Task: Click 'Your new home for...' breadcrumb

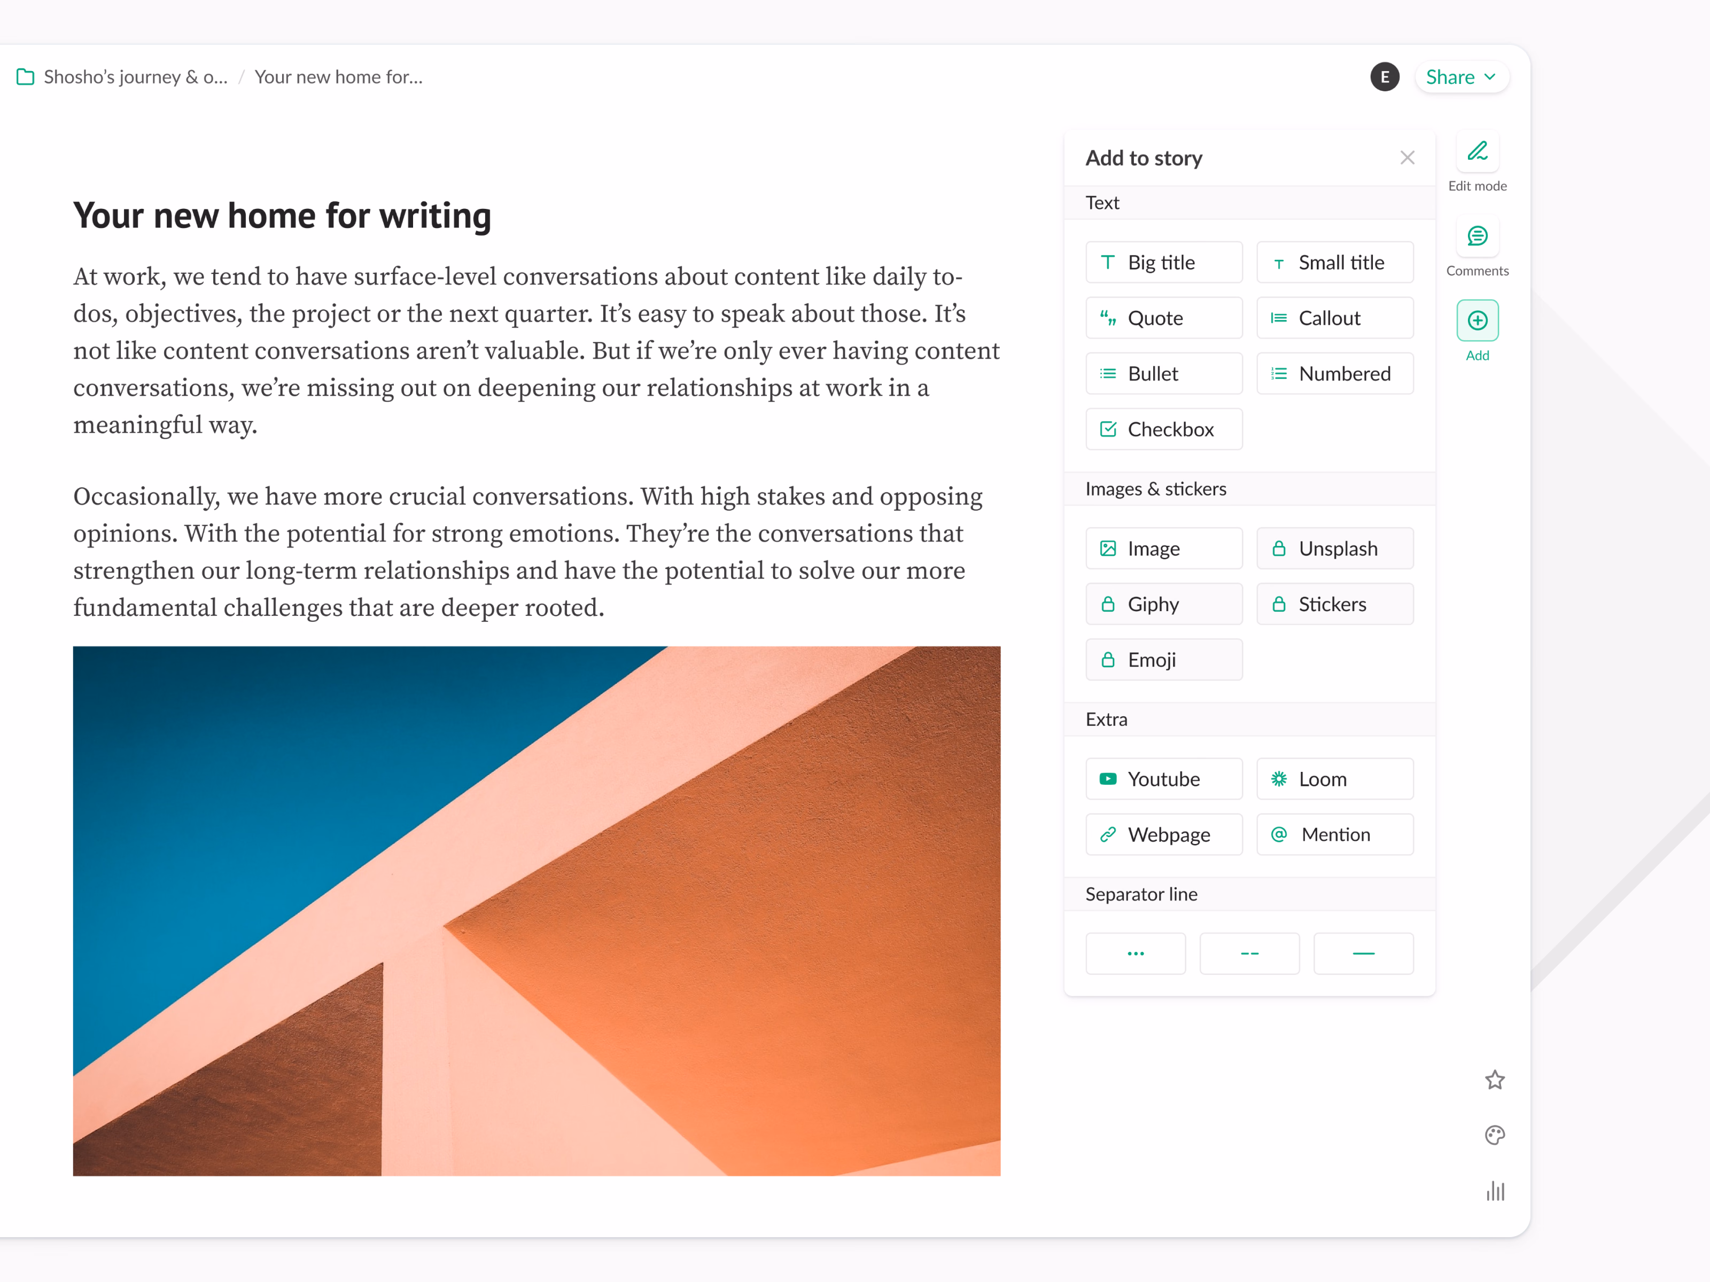Action: tap(339, 77)
